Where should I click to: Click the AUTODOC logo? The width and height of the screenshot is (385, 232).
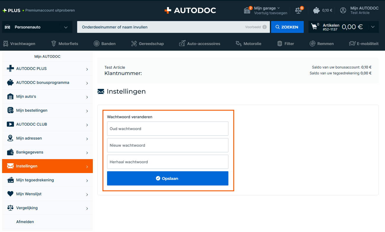click(x=190, y=10)
